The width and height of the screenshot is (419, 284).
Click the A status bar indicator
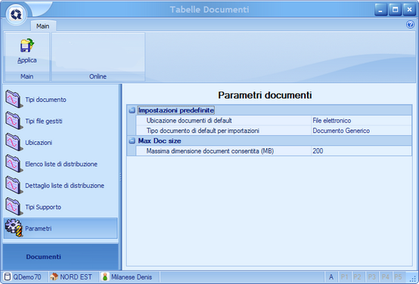[x=331, y=276]
